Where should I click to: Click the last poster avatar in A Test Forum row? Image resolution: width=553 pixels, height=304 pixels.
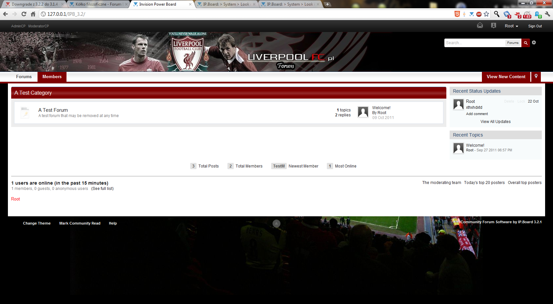coord(363,112)
